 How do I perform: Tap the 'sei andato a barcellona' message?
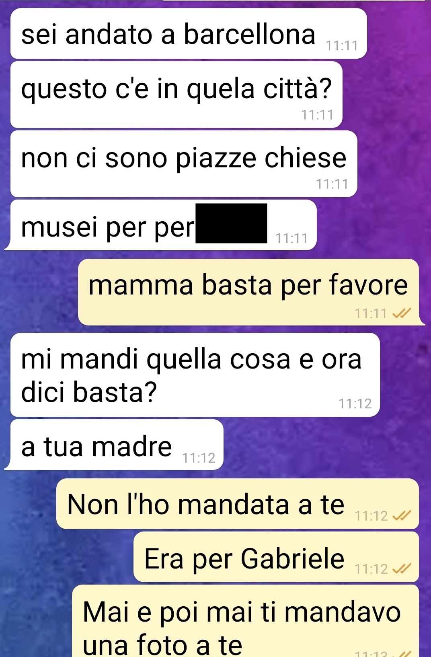[x=189, y=33]
